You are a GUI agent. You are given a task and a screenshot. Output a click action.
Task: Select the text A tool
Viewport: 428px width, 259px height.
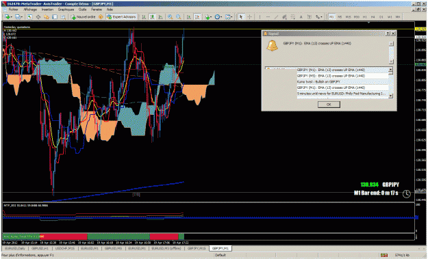point(301,17)
